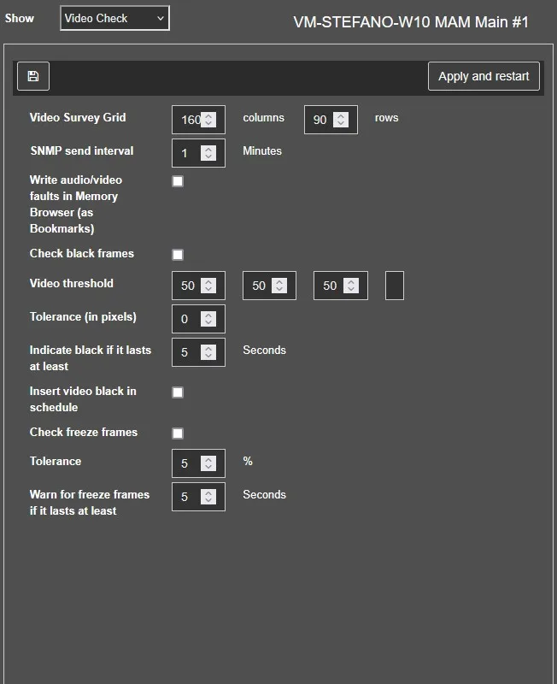Click the freeze Tolerance percent spinner
Image resolution: width=557 pixels, height=684 pixels.
point(208,463)
